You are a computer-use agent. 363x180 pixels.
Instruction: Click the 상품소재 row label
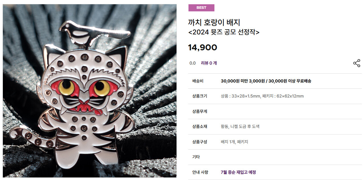click(x=200, y=127)
